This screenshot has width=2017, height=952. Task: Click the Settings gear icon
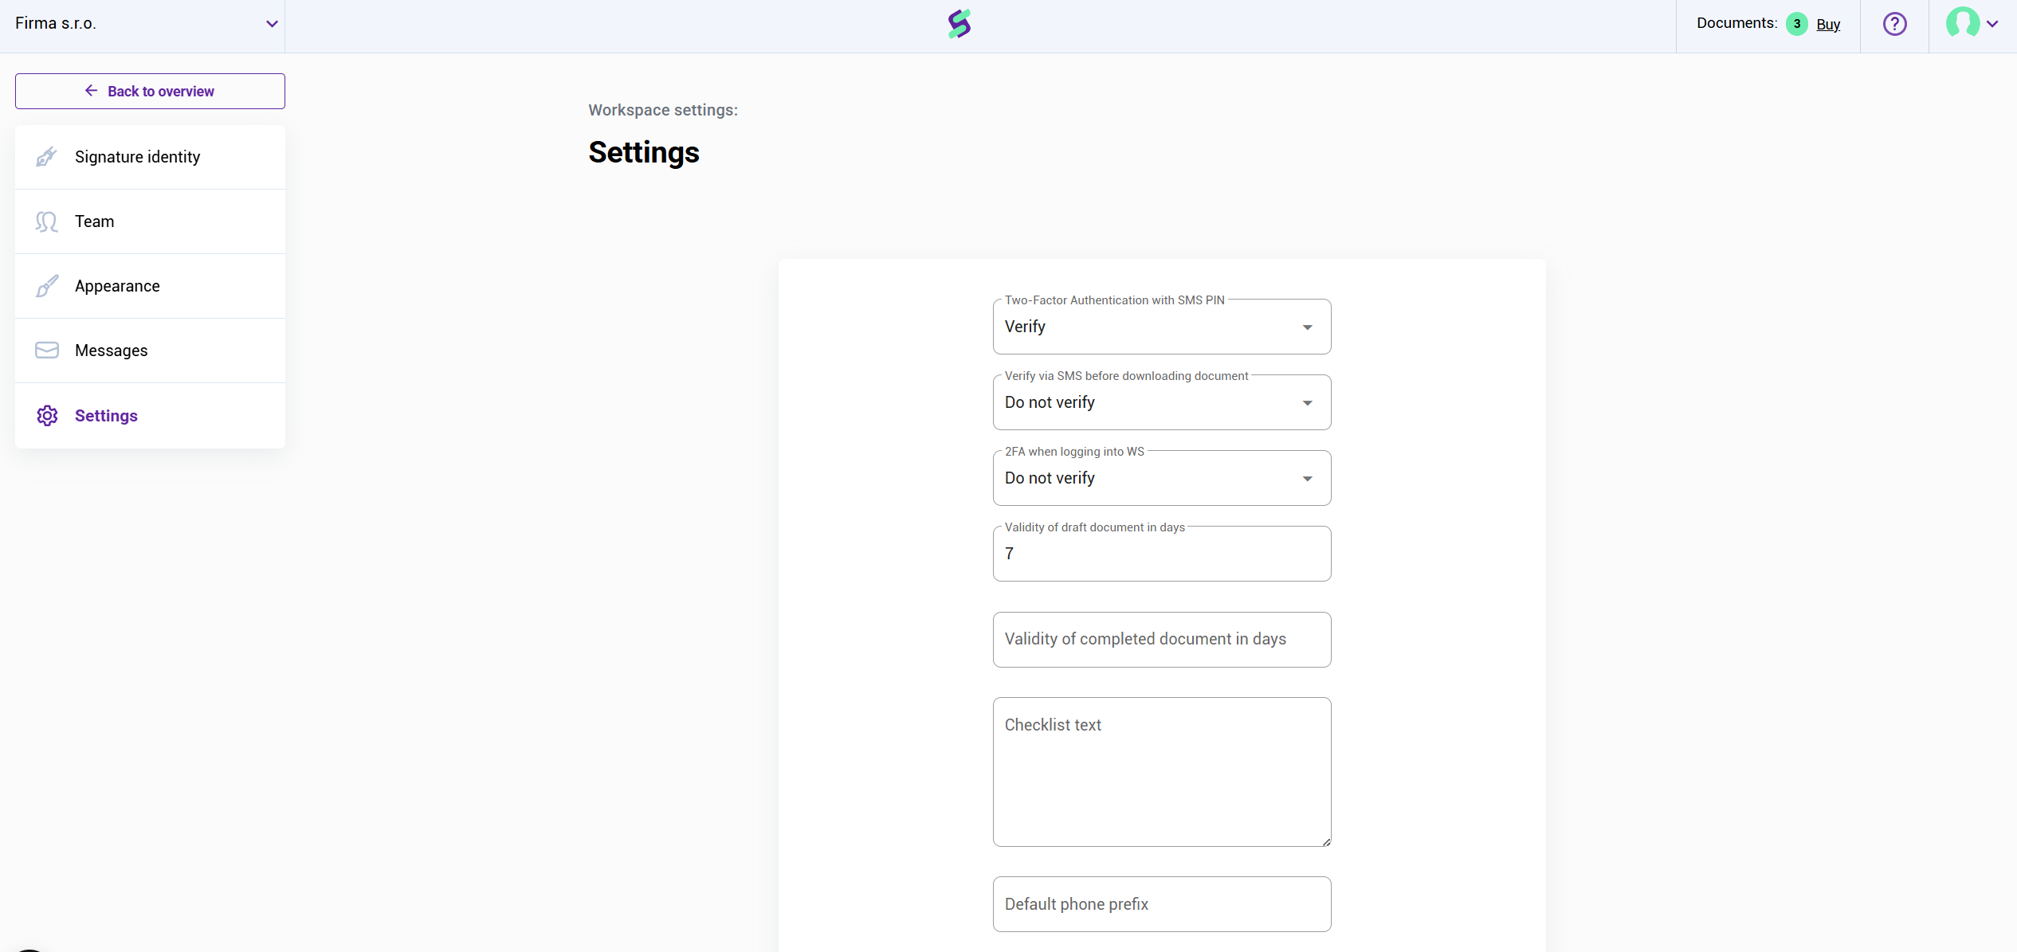pos(46,416)
